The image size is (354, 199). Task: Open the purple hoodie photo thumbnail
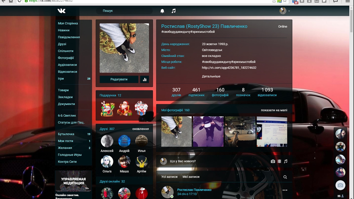click(x=208, y=132)
